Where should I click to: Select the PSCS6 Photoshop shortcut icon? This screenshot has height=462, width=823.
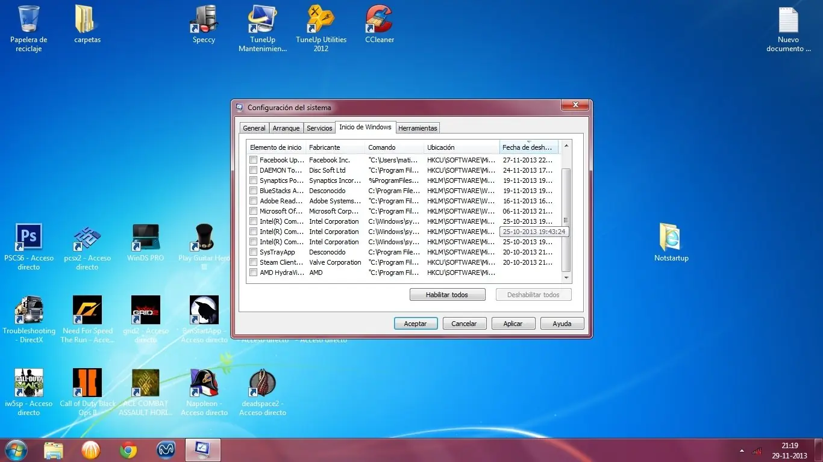pyautogui.click(x=28, y=247)
